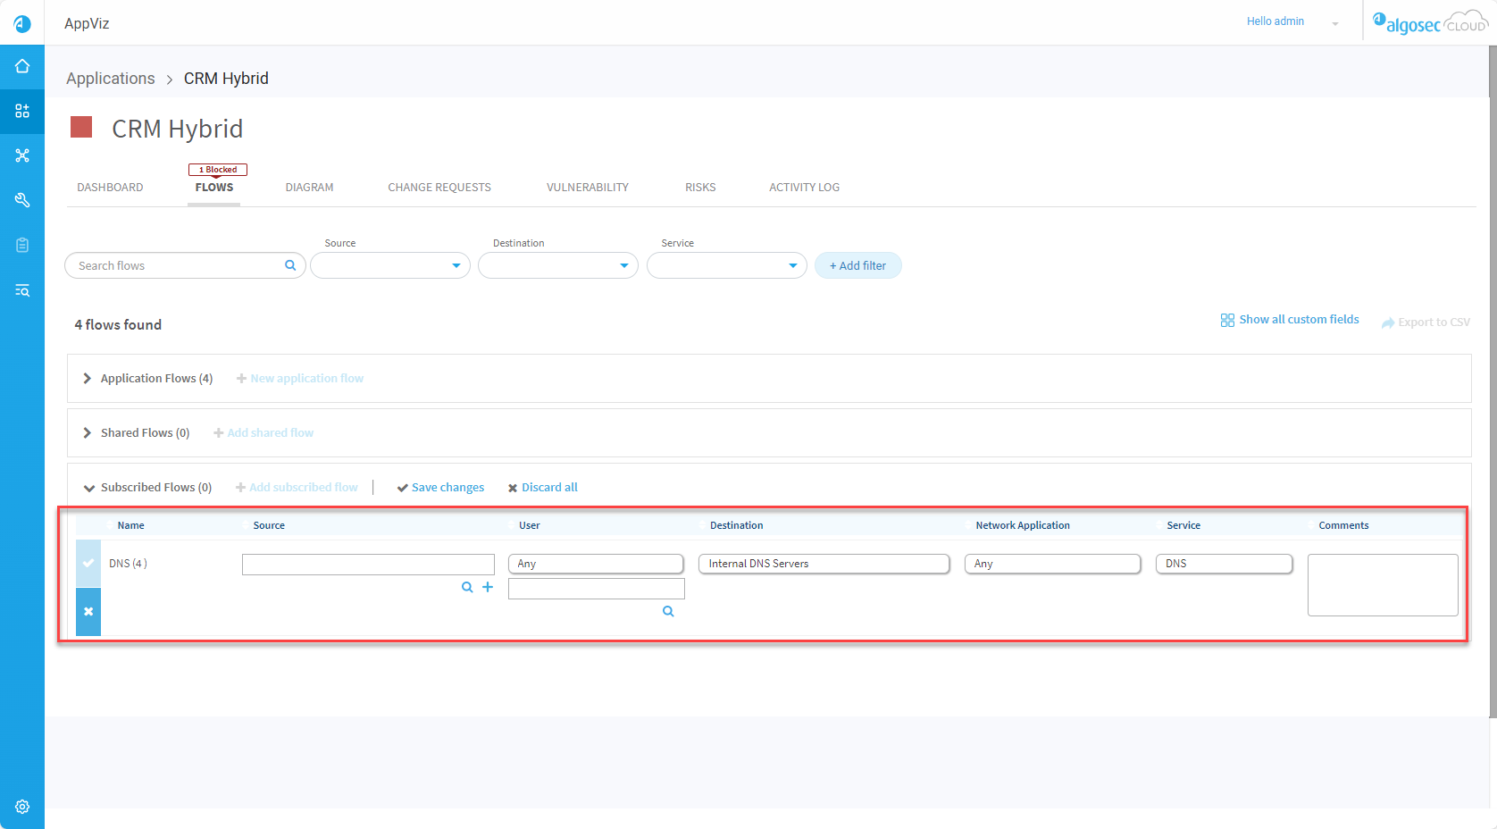This screenshot has height=829, width=1497.
Task: Click the Applications grid sidebar icon
Action: (x=22, y=111)
